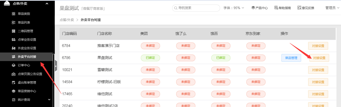Screen dimensions: 341x107
Task: Expand the 统计查询 submenu
Action: [49, 100]
